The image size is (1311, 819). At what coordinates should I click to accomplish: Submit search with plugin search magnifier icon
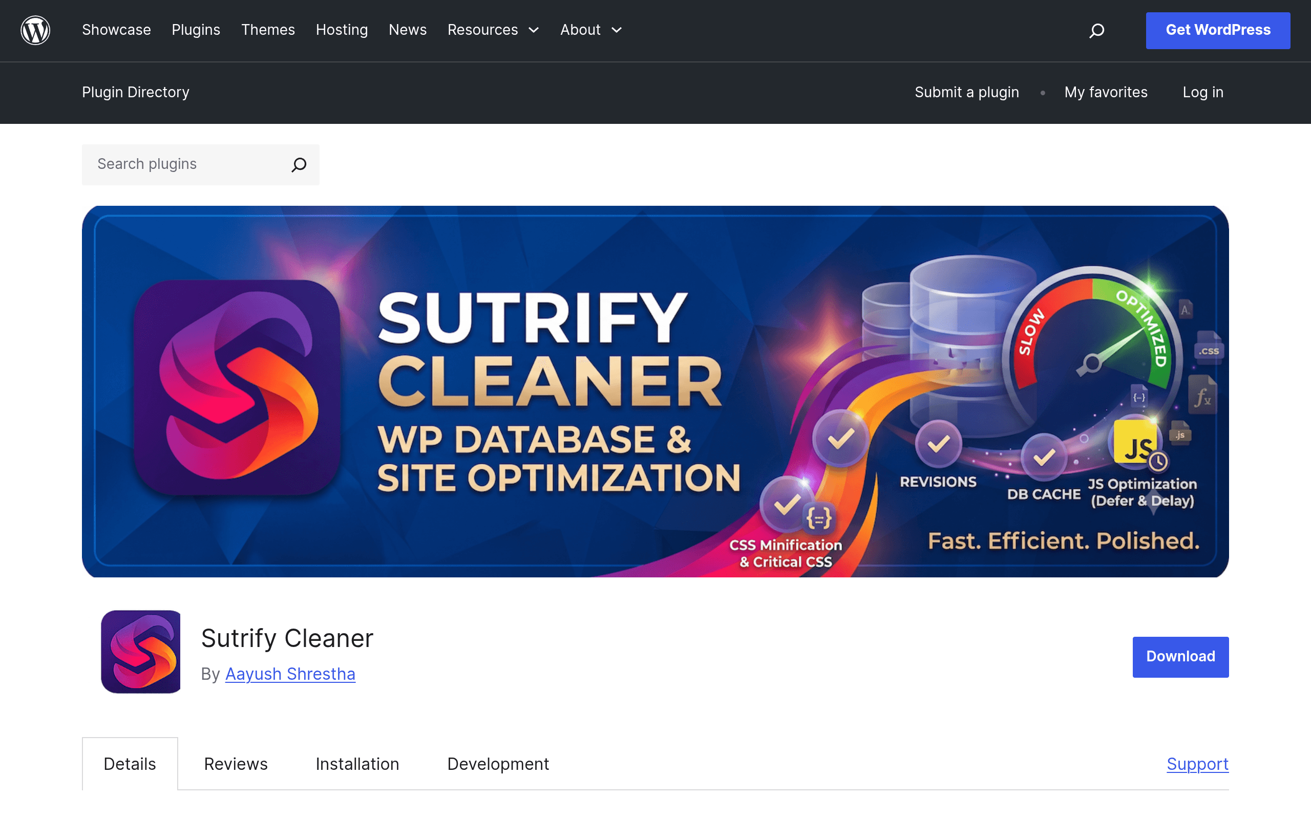tap(299, 165)
